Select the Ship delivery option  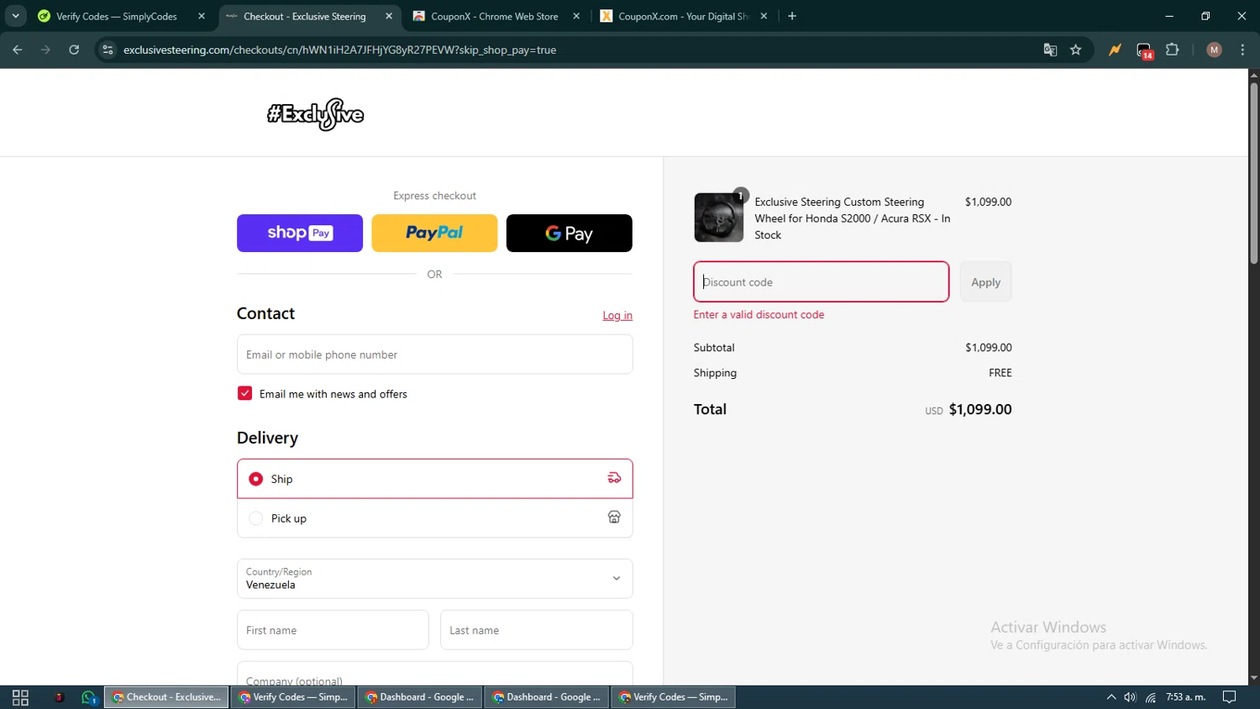pyautogui.click(x=434, y=479)
